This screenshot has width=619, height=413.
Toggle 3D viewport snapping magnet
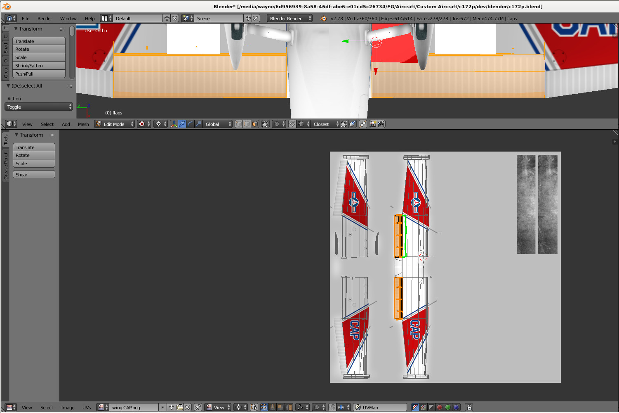292,124
